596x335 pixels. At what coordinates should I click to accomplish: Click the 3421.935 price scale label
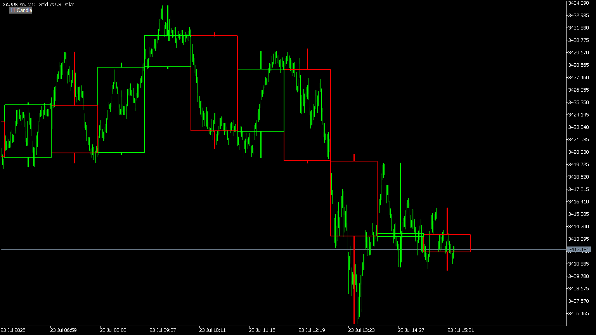click(579, 140)
